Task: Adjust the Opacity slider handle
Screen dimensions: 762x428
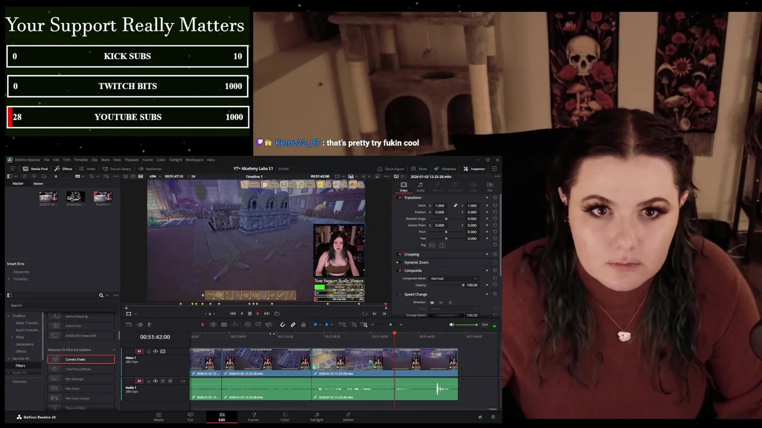Action: tap(463, 285)
